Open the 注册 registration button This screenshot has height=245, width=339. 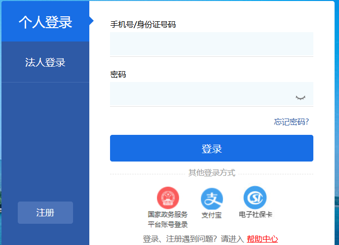click(45, 212)
